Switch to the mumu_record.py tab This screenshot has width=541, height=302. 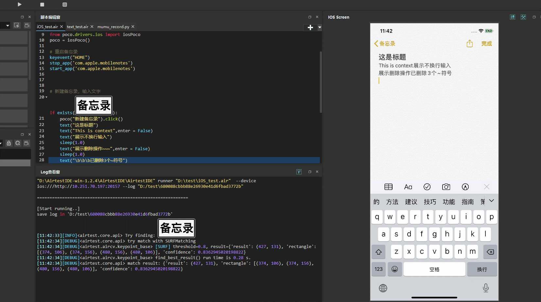(113, 27)
